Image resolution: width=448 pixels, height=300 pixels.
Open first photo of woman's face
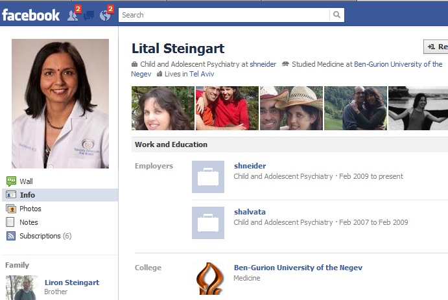[163, 108]
